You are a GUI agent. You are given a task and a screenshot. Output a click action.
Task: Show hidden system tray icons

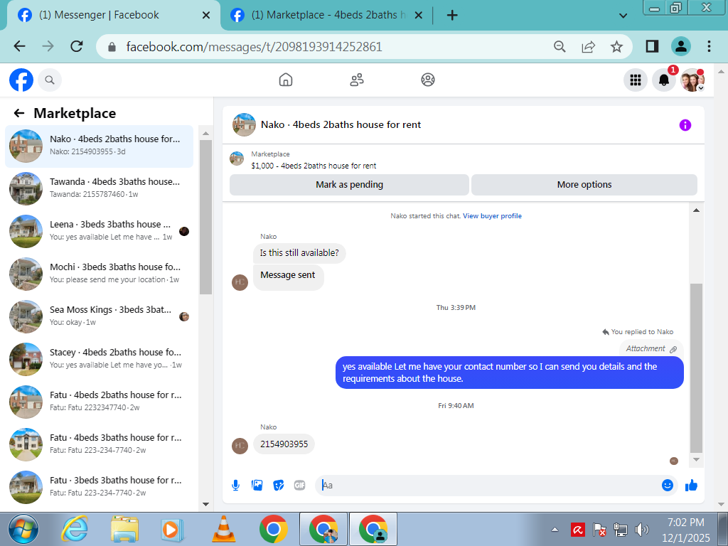[555, 530]
